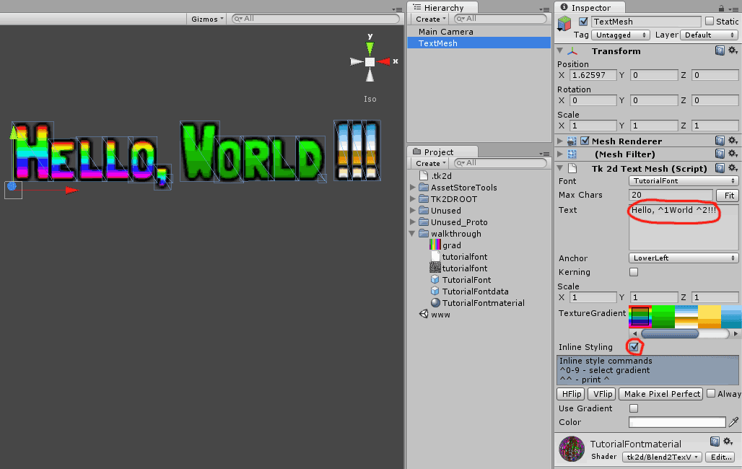Screen dimensions: 742x469
Task: Open the Hierarchy Create menu
Action: [x=430, y=19]
